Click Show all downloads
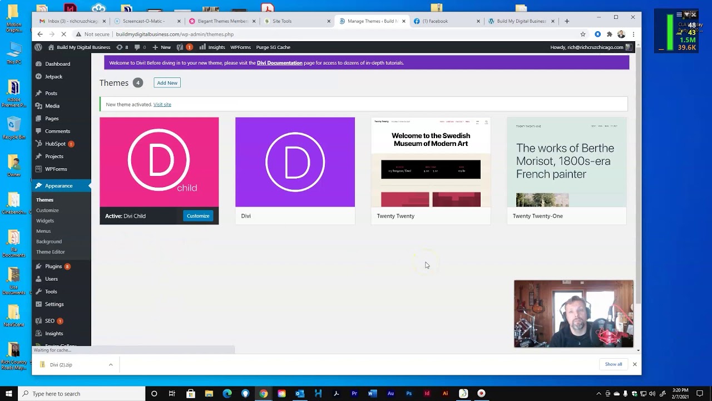Viewport: 712px width, 401px height. [x=614, y=364]
